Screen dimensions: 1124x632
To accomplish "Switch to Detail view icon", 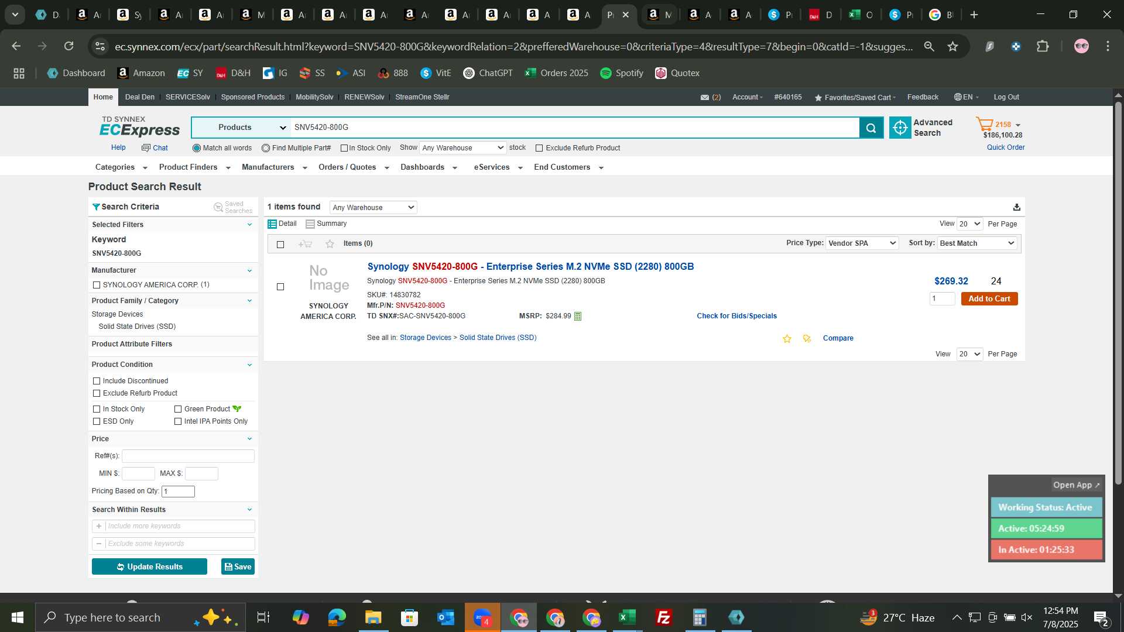I will pyautogui.click(x=272, y=224).
